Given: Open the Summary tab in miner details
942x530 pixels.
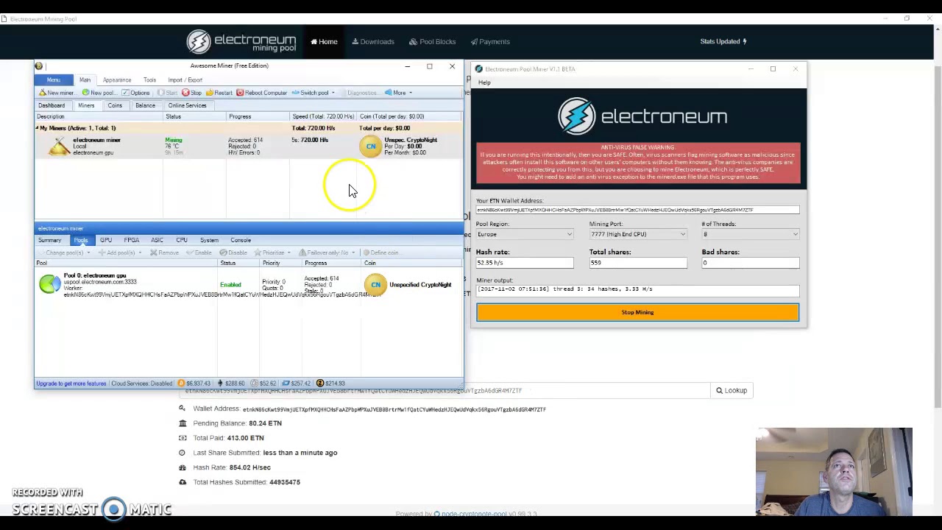Looking at the screenshot, I should pos(50,240).
